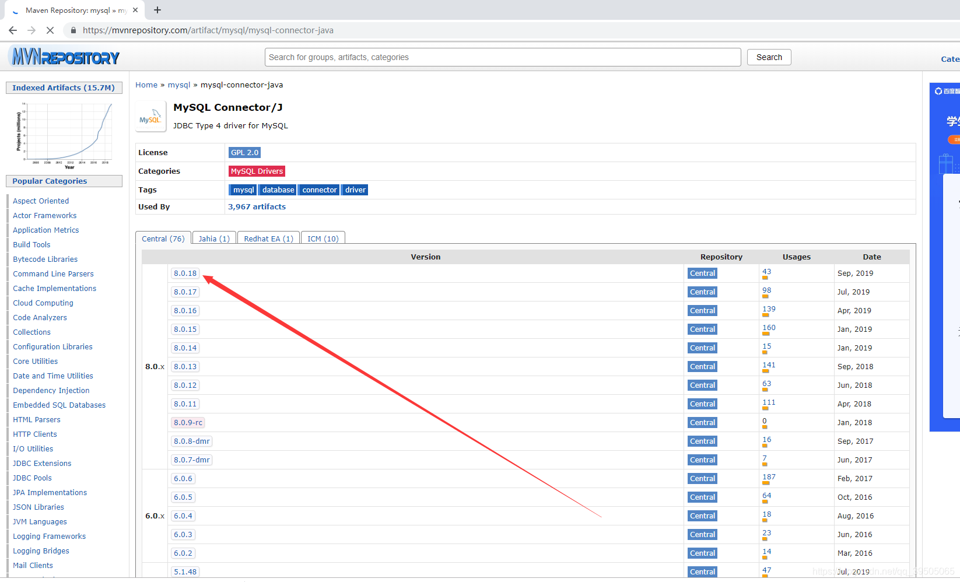Screen dimensions: 960x582
Task: Open Actor Frameworks category
Action: 44,215
